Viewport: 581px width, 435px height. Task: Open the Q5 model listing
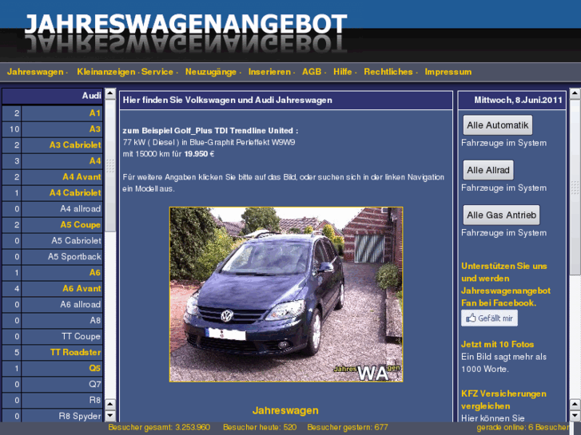[95, 368]
